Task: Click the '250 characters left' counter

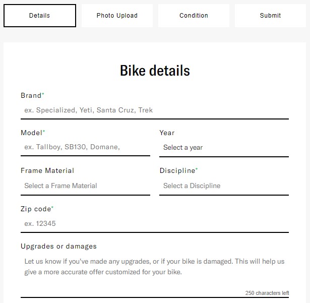Action: point(267,293)
